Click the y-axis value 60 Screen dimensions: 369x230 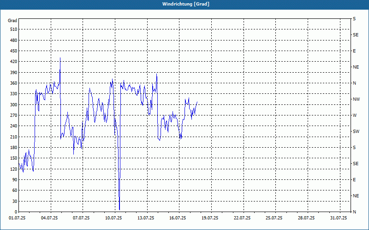pos(15,190)
